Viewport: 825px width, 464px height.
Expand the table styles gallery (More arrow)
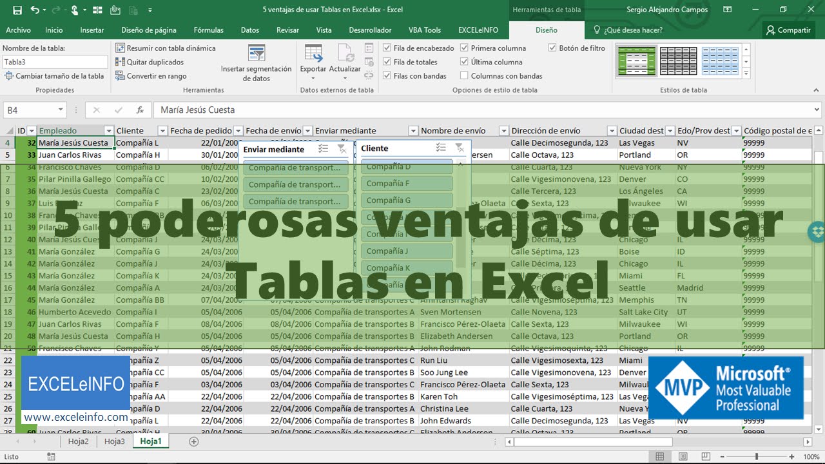click(x=746, y=75)
